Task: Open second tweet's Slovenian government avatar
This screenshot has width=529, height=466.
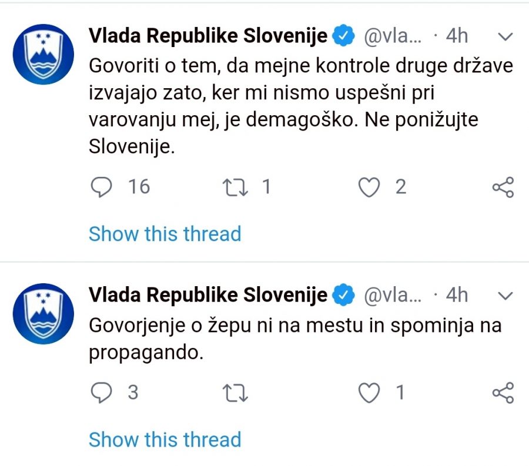Action: point(43,314)
